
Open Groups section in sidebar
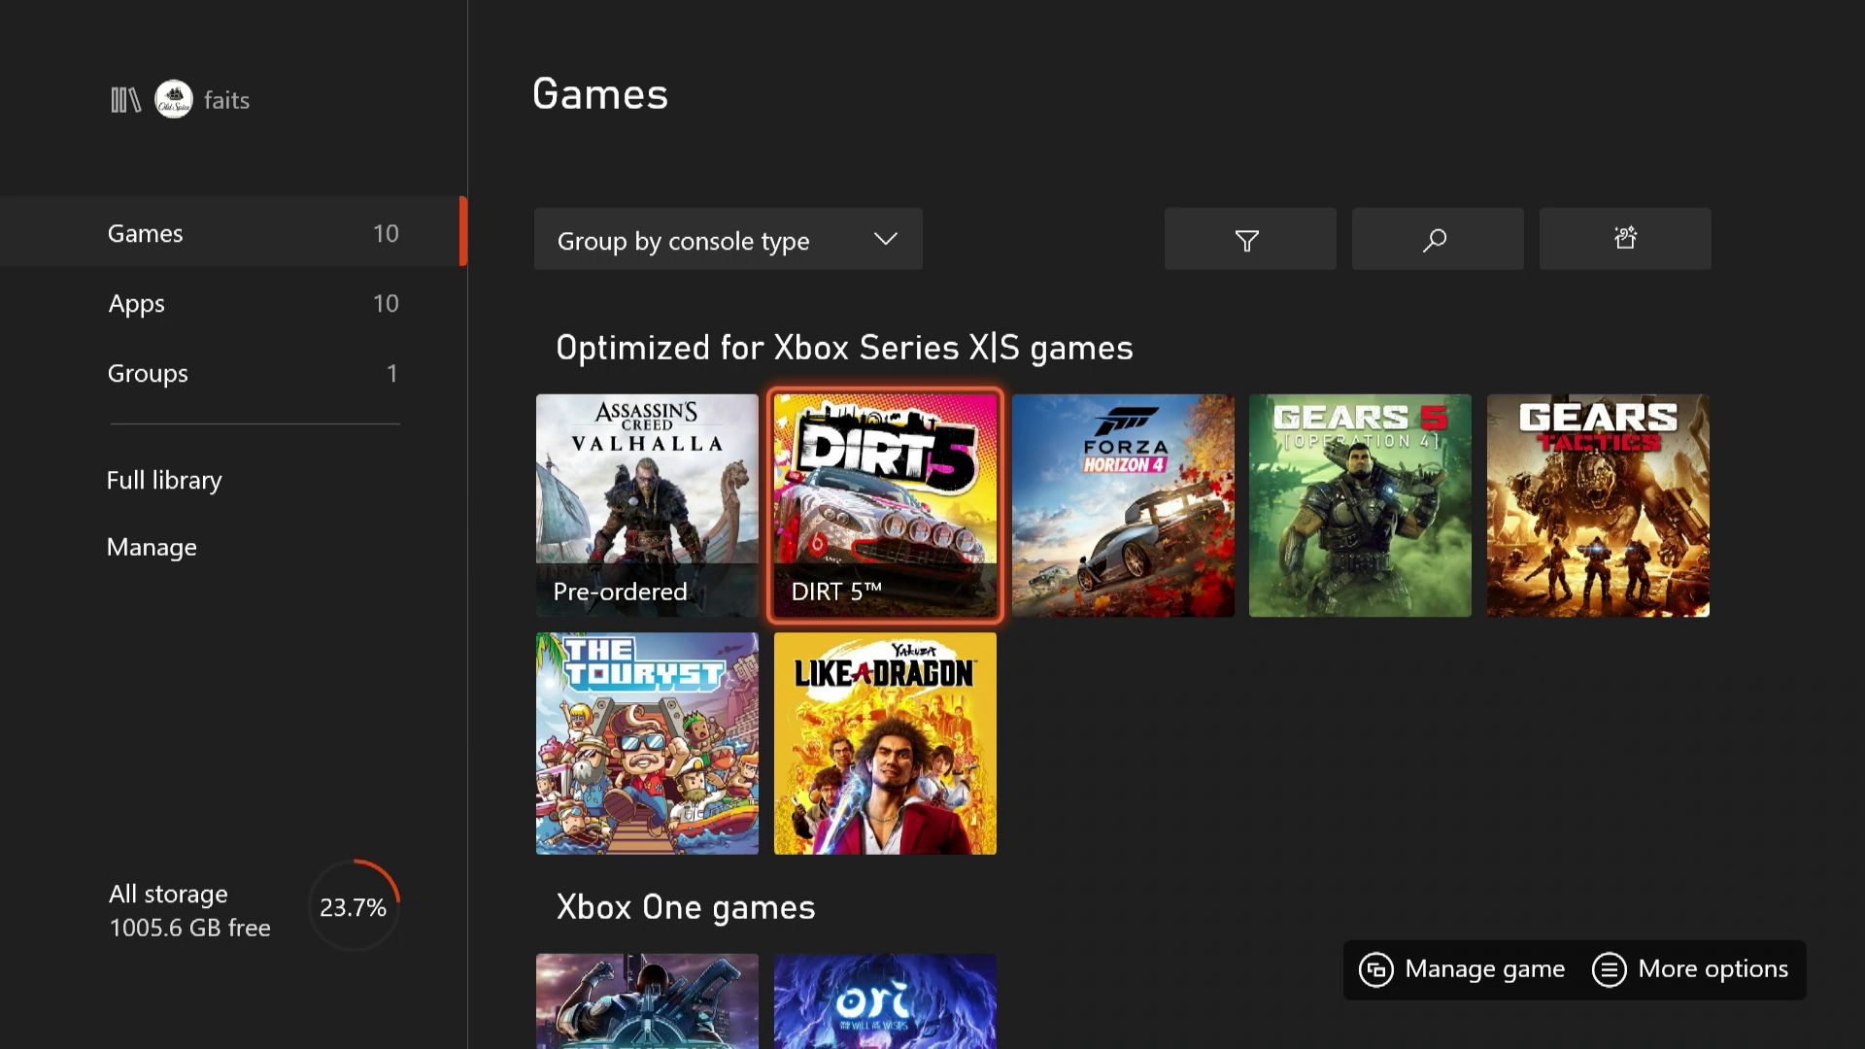tap(233, 373)
